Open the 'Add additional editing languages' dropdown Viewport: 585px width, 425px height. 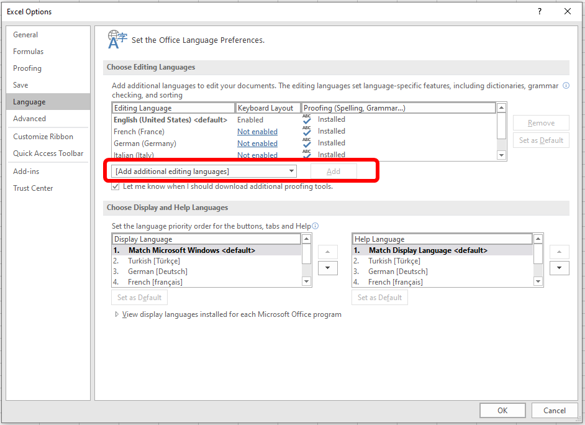[204, 171]
